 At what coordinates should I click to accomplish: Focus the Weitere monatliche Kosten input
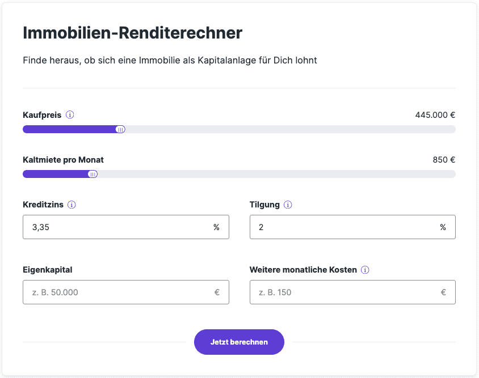[x=341, y=292]
